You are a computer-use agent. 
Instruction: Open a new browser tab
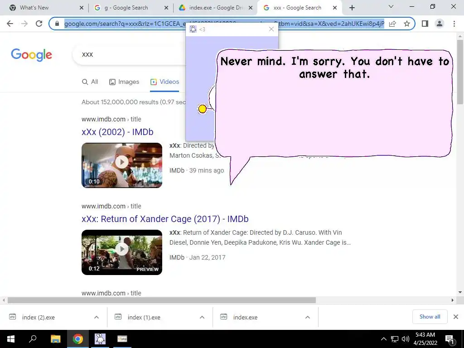352,8
